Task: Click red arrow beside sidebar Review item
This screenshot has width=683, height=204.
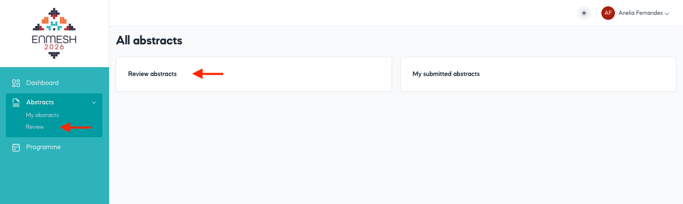Action: point(76,127)
